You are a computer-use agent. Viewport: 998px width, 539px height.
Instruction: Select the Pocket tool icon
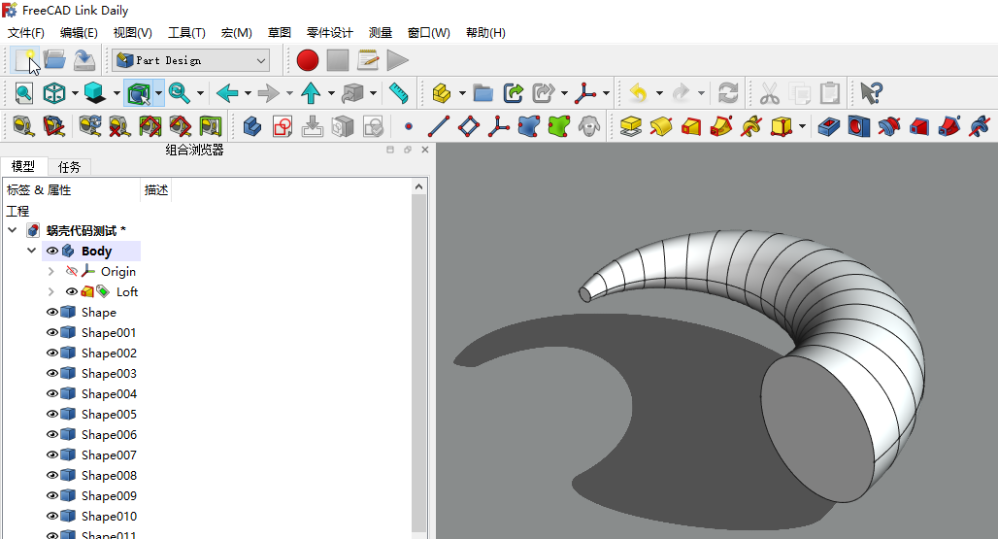tap(828, 126)
